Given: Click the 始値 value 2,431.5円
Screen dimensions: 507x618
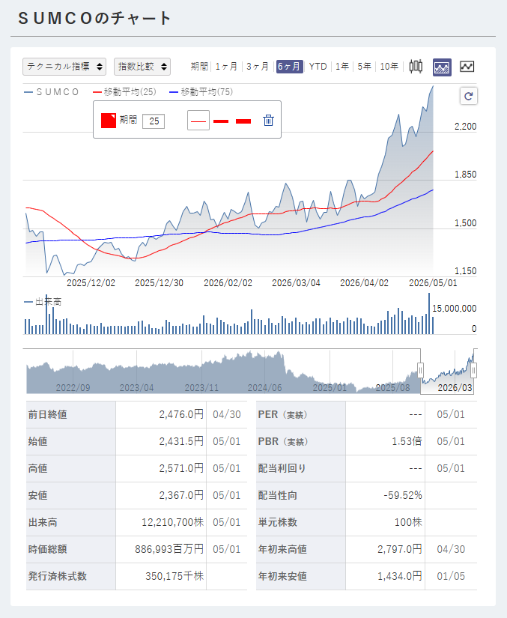Looking at the screenshot, I should pyautogui.click(x=181, y=441).
